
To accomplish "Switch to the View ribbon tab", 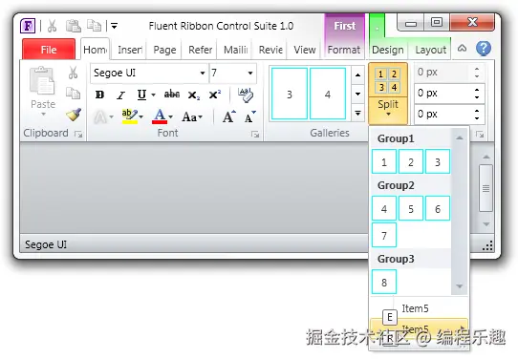I will 305,50.
